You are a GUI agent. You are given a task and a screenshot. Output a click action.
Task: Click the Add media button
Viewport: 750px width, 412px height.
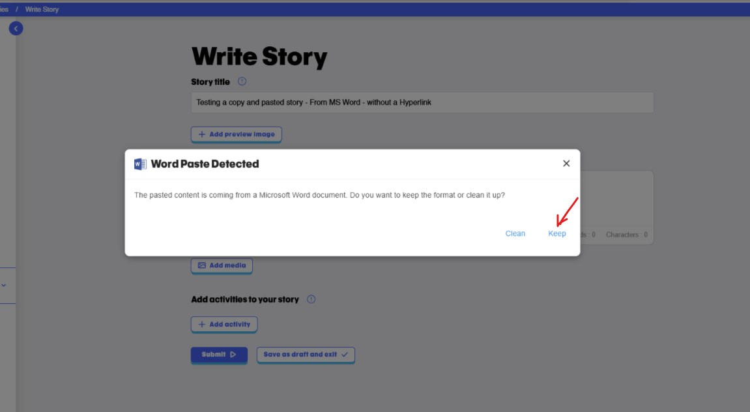[222, 265]
